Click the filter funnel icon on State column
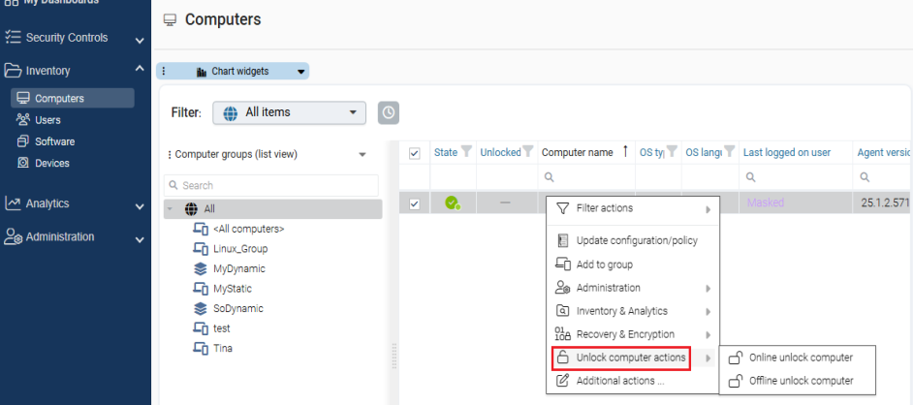The height and width of the screenshot is (405, 913). tap(466, 152)
